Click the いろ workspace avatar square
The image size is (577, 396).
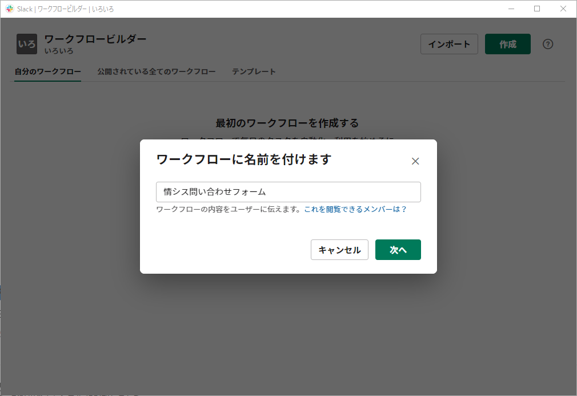[26, 43]
